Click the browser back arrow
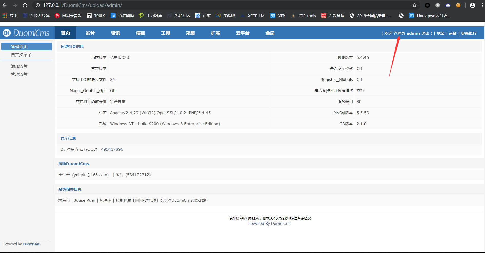485x253 pixels. click(5, 5)
